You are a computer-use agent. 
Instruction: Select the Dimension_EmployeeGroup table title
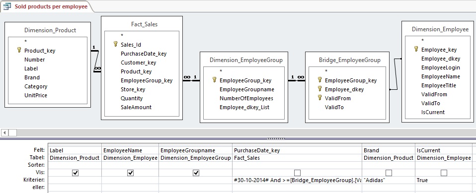click(x=246, y=60)
